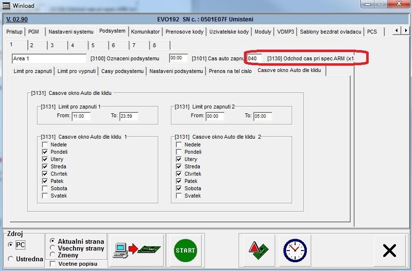Click the Winload title bar icon
Image resolution: width=412 pixels, height=271 pixels.
tap(5, 5)
